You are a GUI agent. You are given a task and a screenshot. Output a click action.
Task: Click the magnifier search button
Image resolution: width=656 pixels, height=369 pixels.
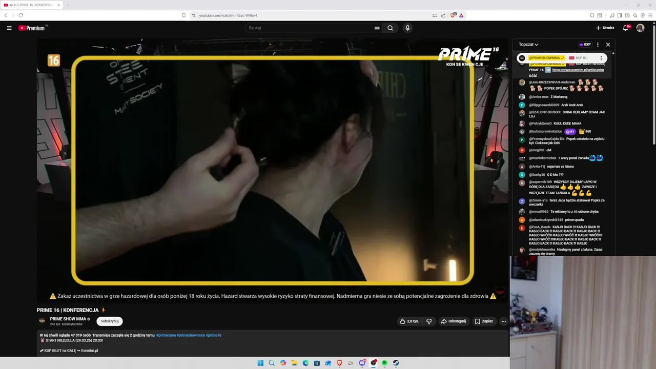click(390, 28)
